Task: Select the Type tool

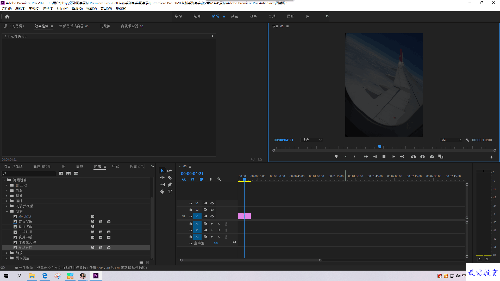Action: click(x=170, y=191)
